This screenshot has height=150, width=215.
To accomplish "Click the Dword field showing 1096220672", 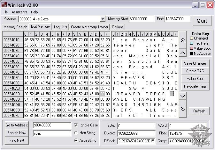I will point(136,133).
